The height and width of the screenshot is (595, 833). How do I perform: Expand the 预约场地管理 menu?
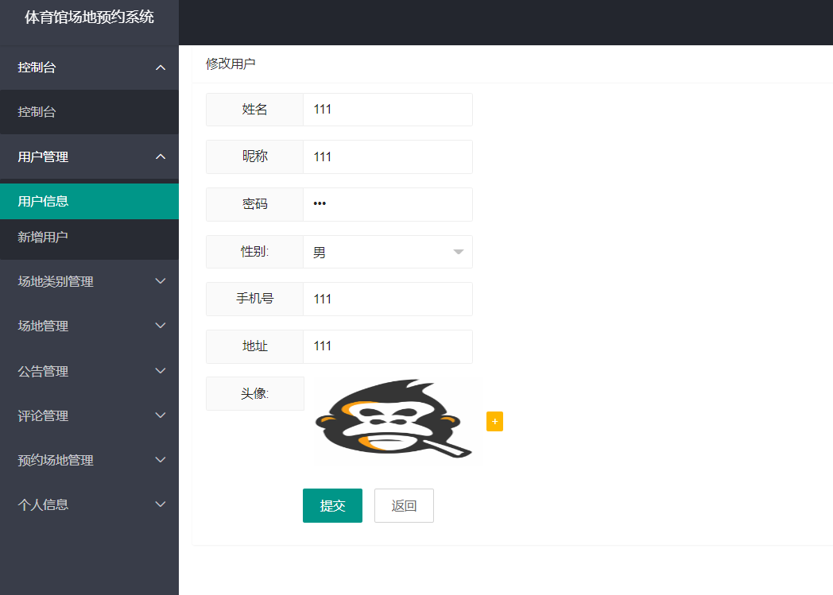pyautogui.click(x=89, y=460)
